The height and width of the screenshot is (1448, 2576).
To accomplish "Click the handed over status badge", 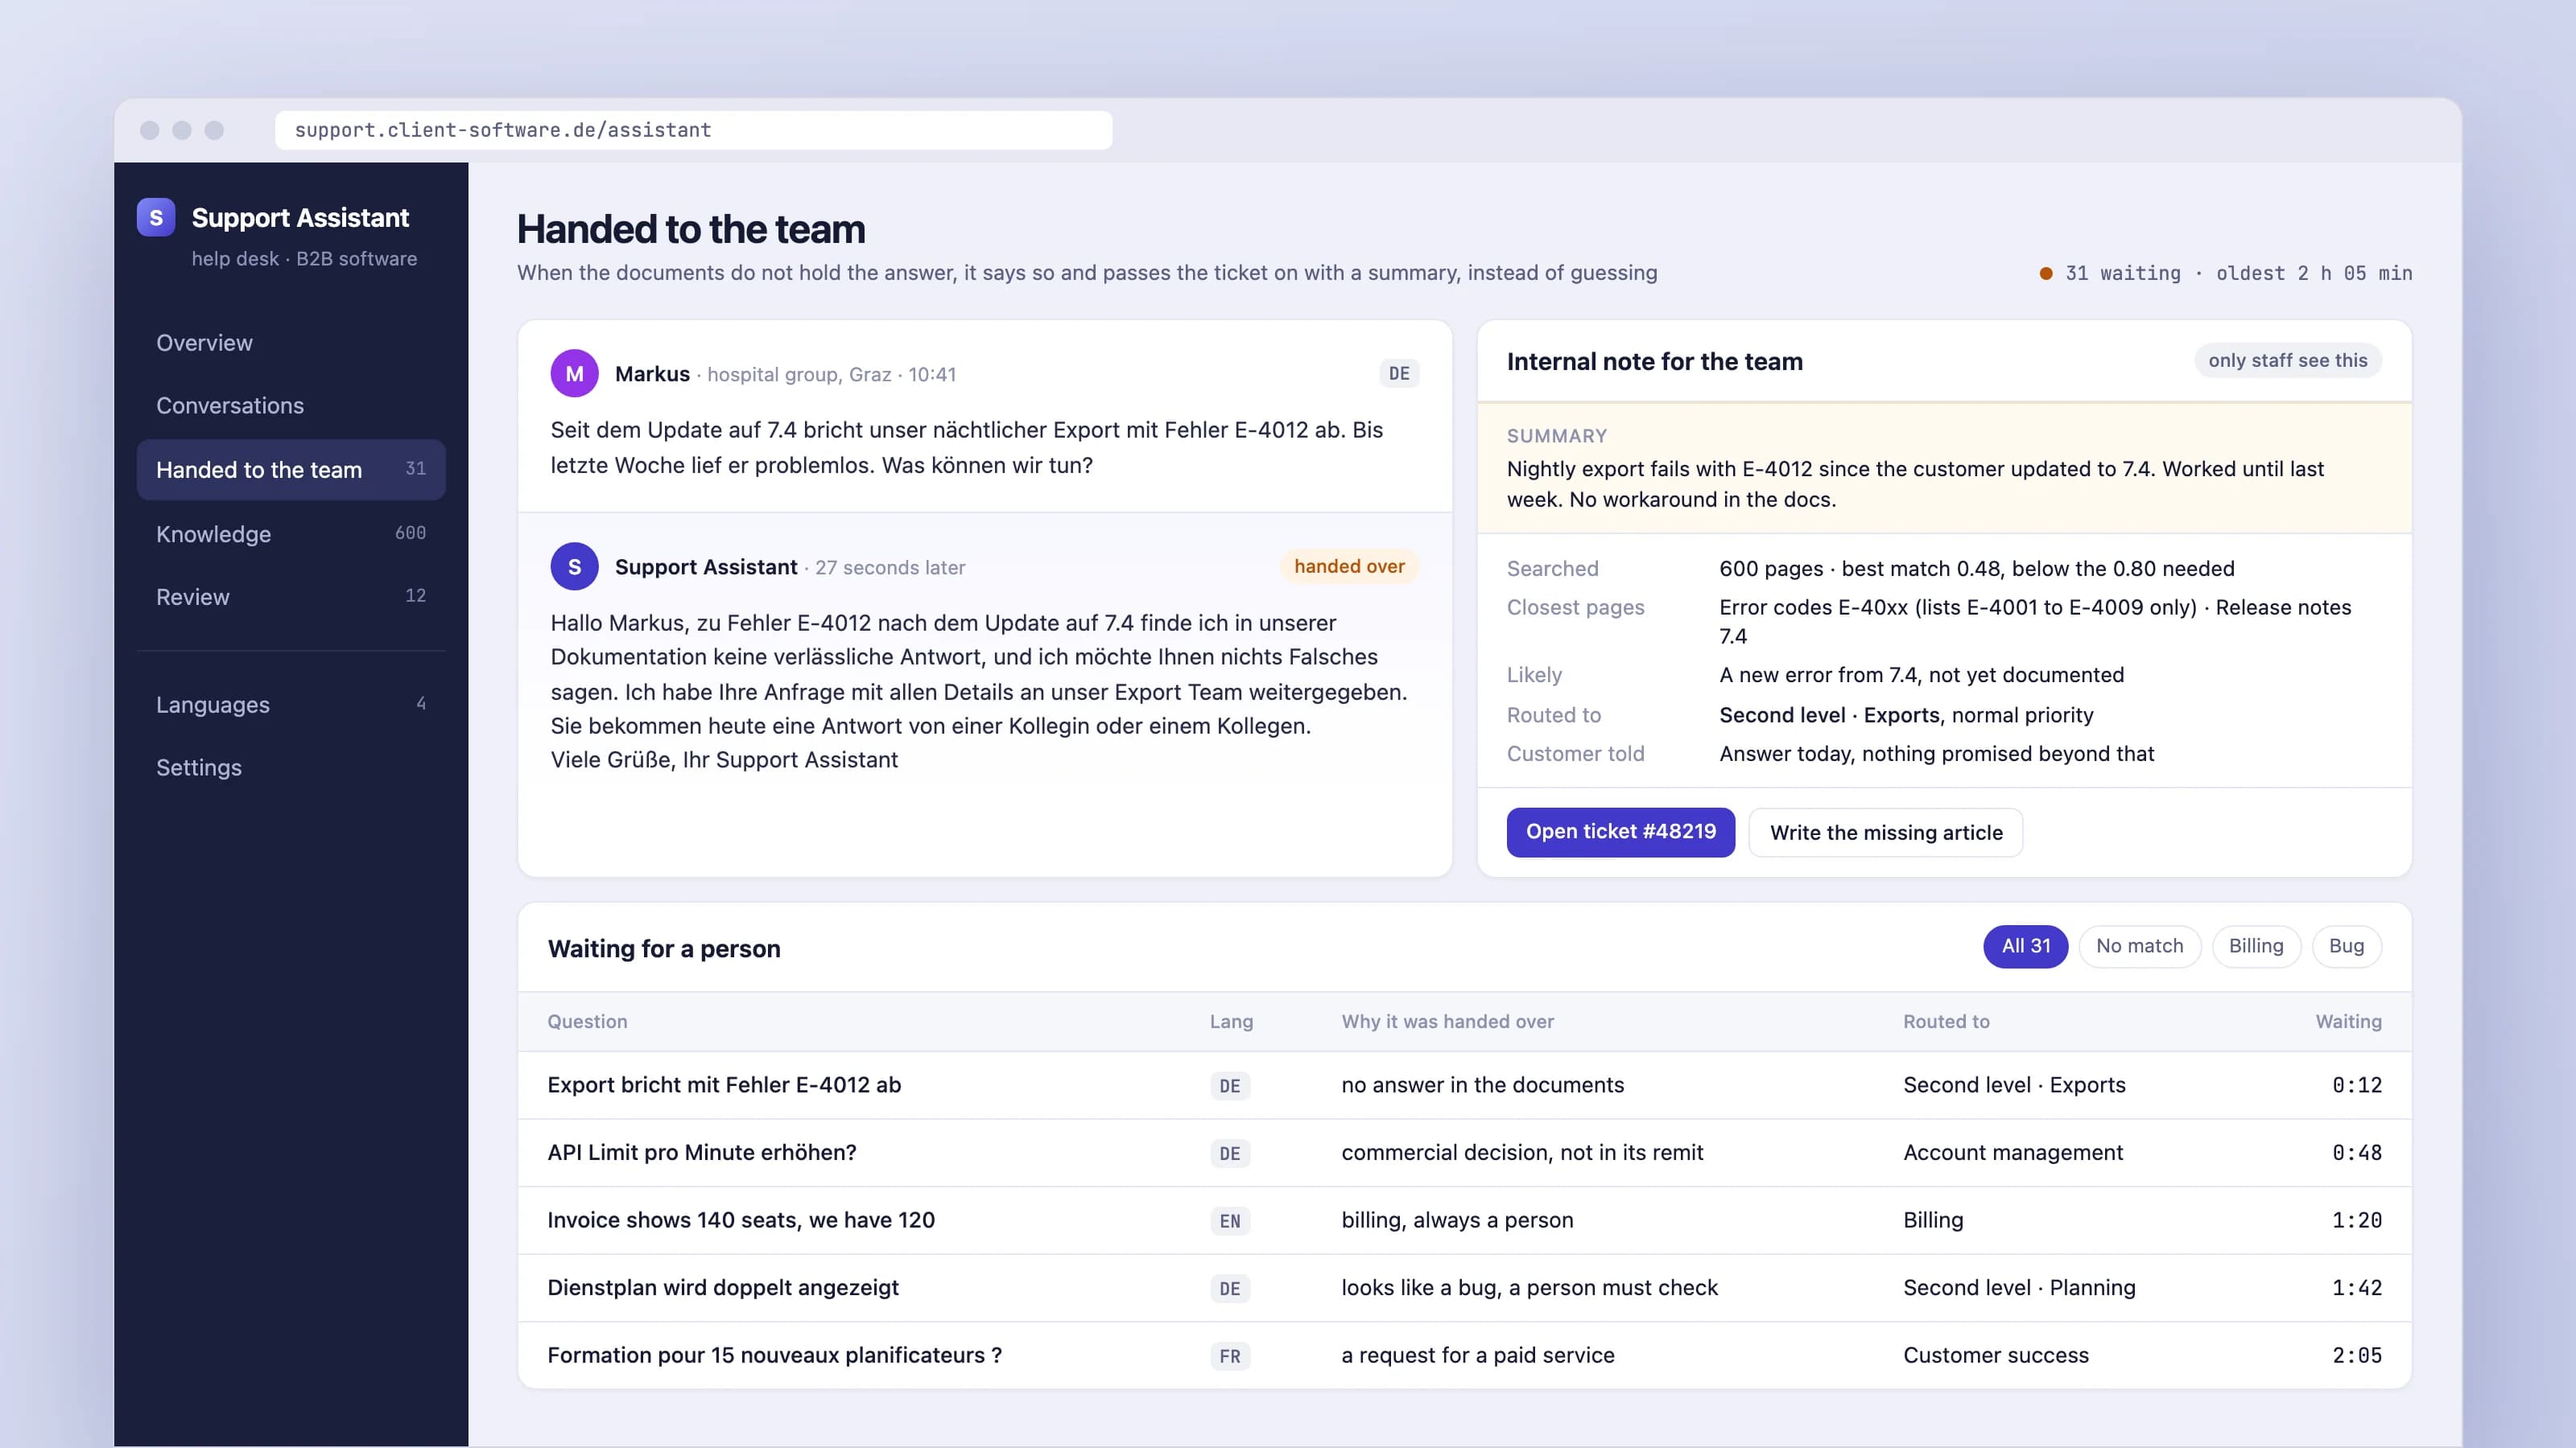I will [x=1349, y=566].
